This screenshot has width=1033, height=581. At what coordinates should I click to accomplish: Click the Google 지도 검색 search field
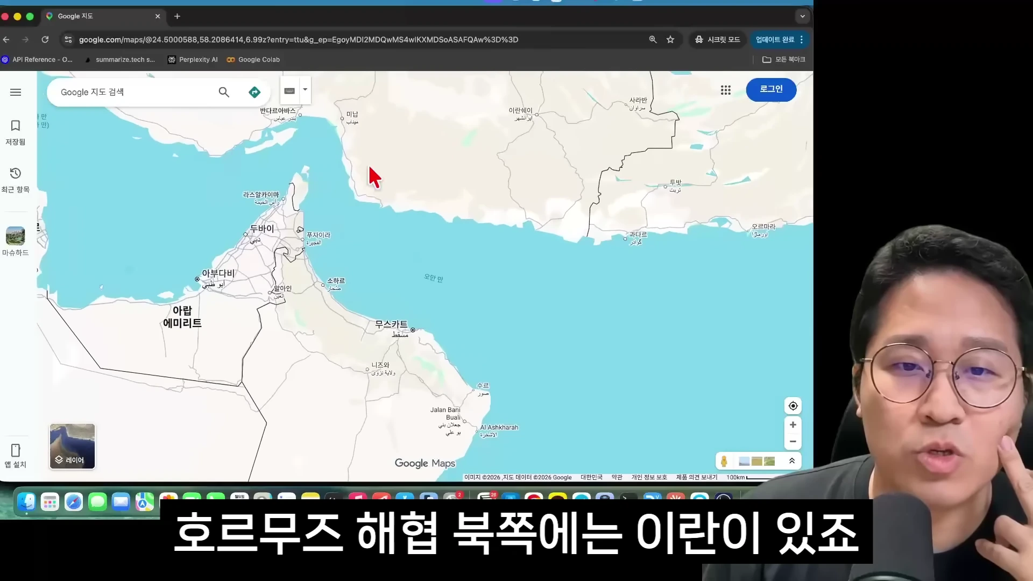(135, 92)
